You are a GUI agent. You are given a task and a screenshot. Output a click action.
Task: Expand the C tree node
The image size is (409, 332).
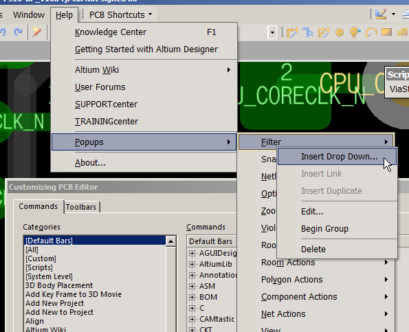[x=192, y=308]
